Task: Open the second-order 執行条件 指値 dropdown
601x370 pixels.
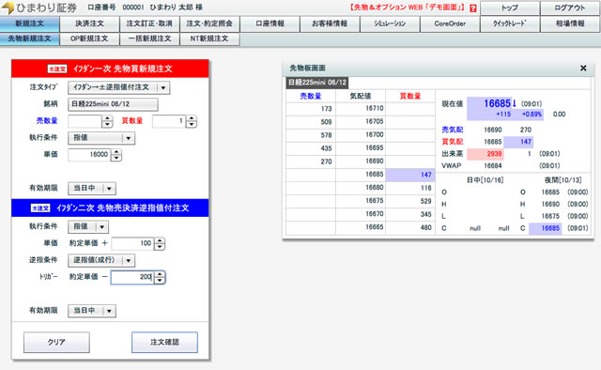Action: point(88,227)
